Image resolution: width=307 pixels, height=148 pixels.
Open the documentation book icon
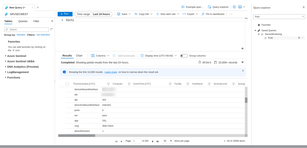(240, 7)
